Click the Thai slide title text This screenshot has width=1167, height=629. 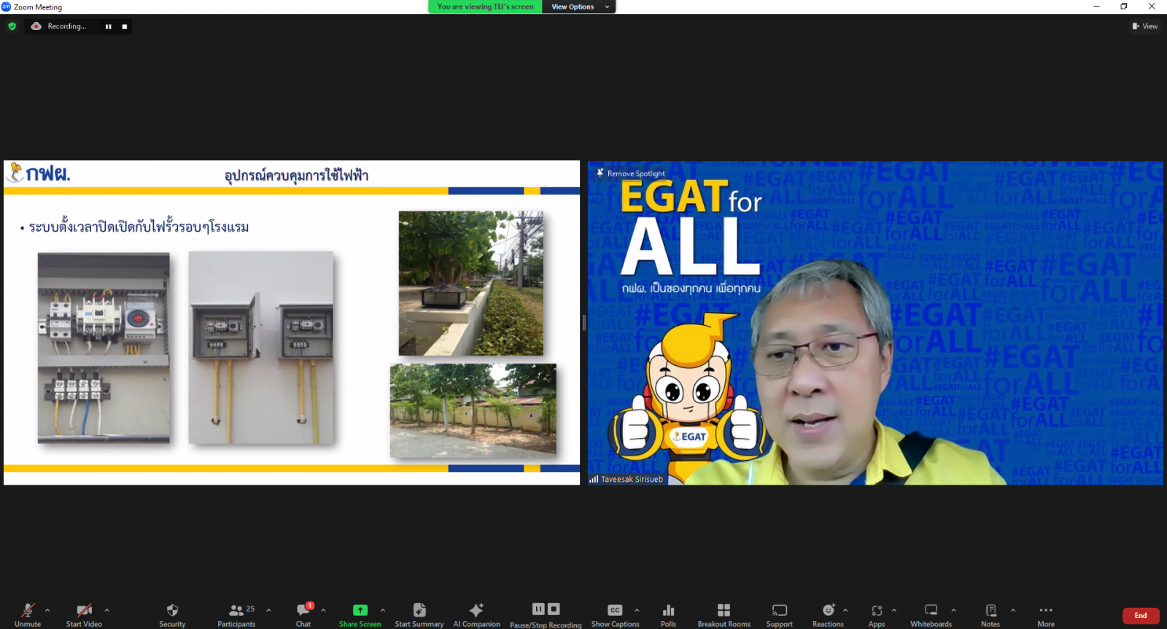pos(296,176)
